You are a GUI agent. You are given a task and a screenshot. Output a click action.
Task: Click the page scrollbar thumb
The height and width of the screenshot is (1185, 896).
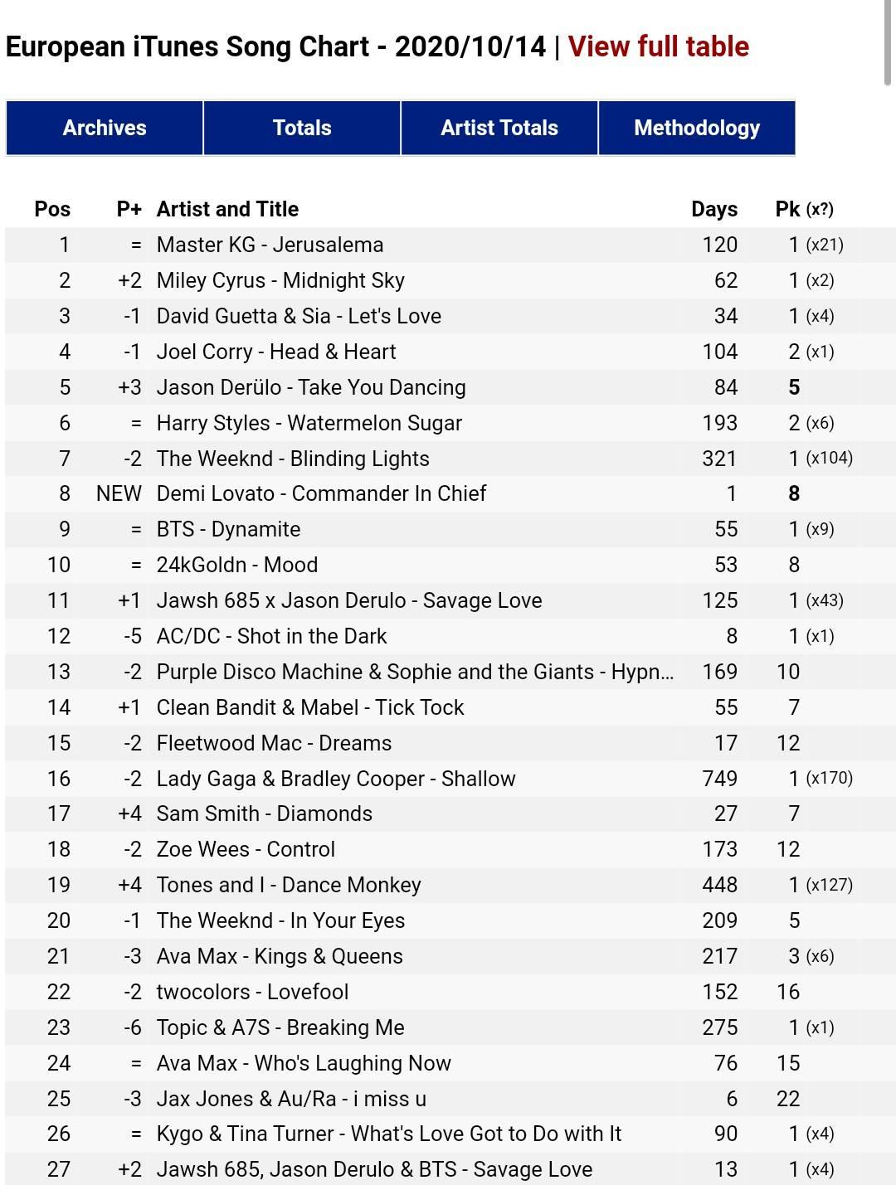coord(888,41)
